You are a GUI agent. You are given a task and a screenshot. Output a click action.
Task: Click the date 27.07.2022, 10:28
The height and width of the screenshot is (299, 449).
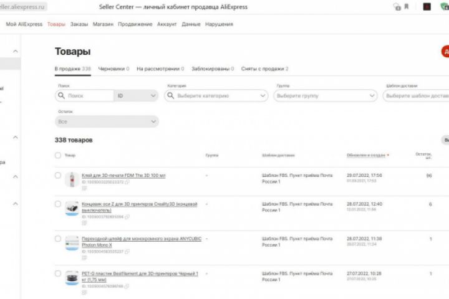point(364,273)
